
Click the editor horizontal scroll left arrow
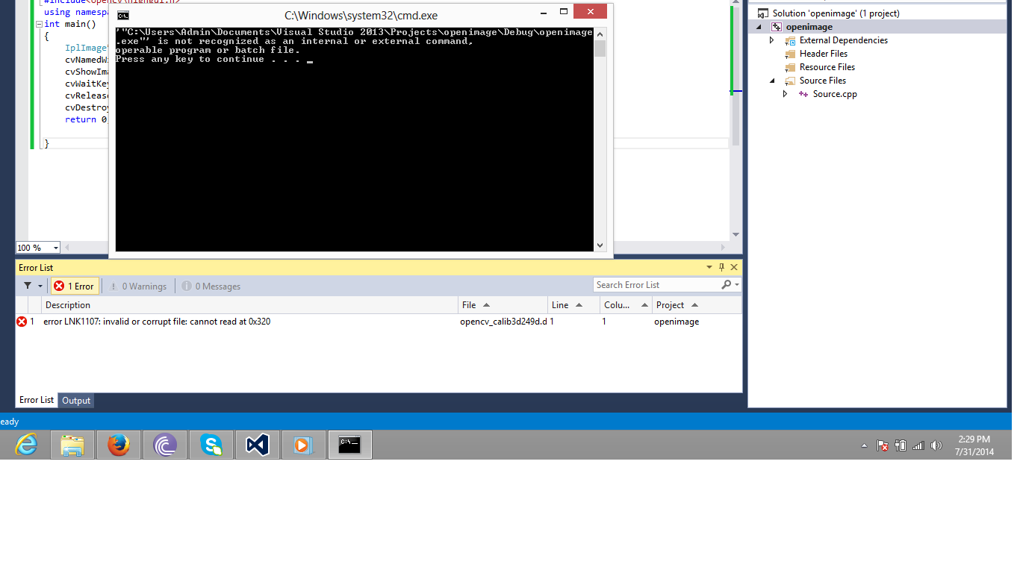[69, 248]
